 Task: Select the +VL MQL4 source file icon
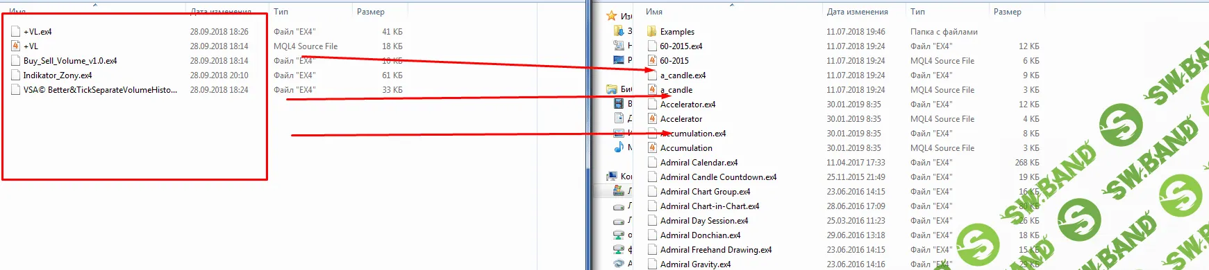tap(15, 46)
